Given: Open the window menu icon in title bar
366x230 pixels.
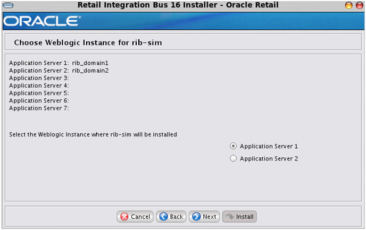Looking at the screenshot, I should (8, 5).
